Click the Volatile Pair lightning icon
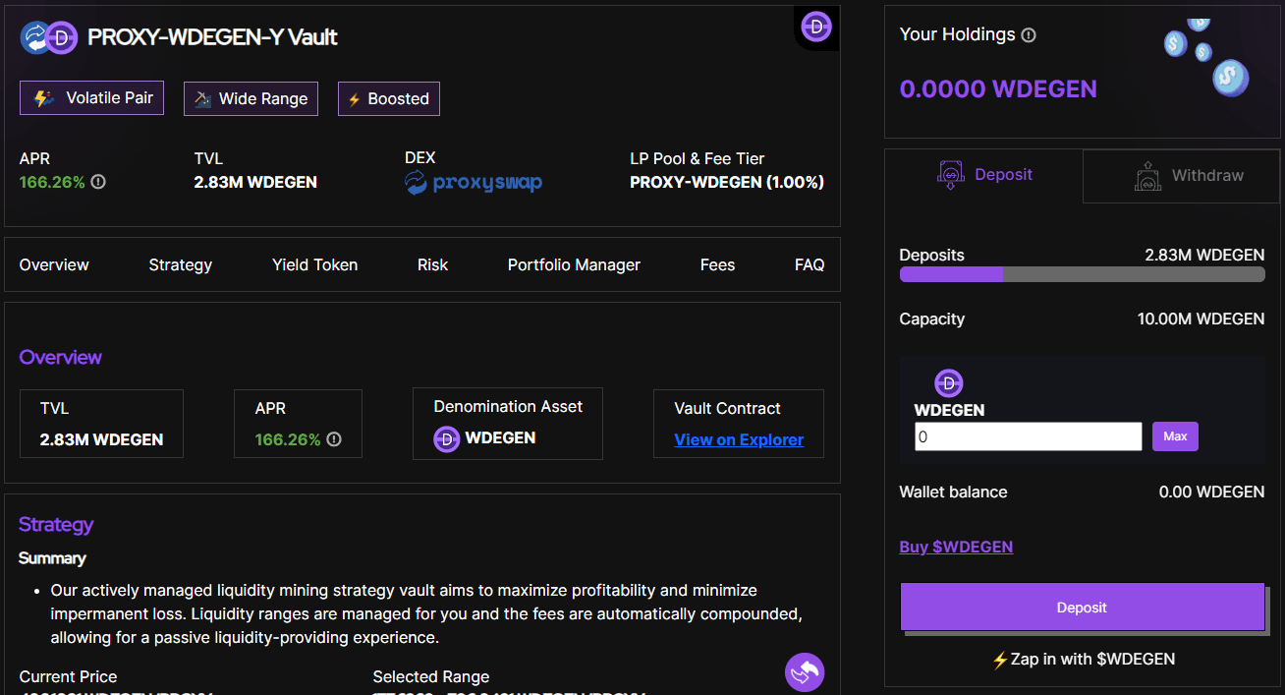Viewport: 1285px width, 695px height. [43, 98]
